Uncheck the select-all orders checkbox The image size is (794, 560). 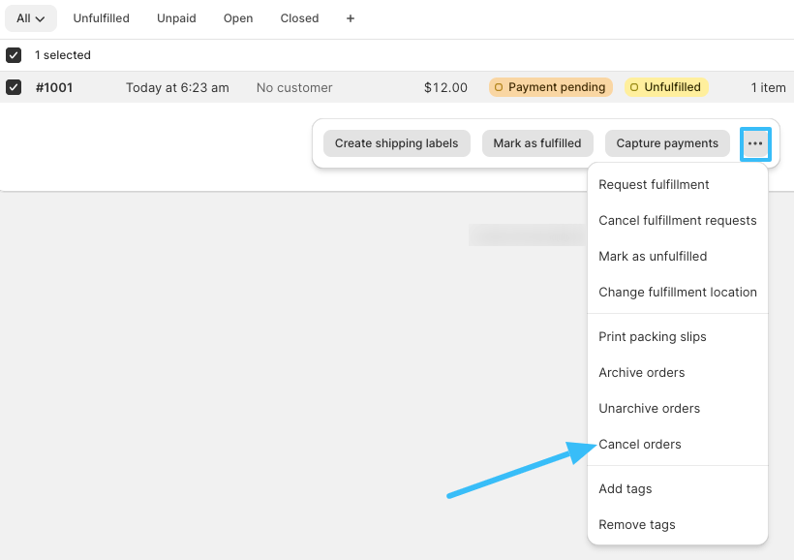pyautogui.click(x=15, y=54)
